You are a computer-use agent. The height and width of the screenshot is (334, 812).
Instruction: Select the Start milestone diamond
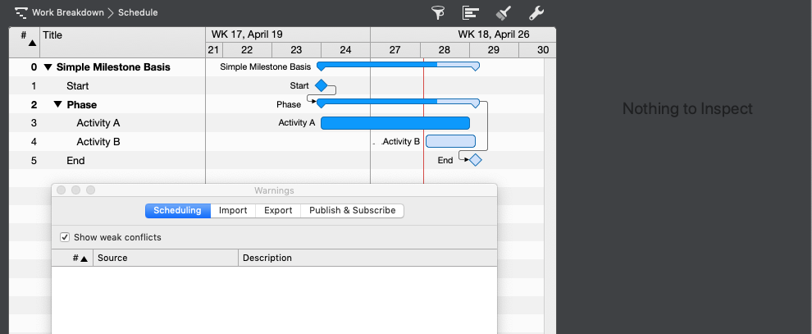pyautogui.click(x=321, y=85)
